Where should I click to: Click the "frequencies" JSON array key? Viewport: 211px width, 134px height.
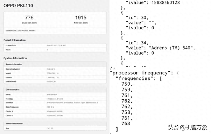[135, 78]
